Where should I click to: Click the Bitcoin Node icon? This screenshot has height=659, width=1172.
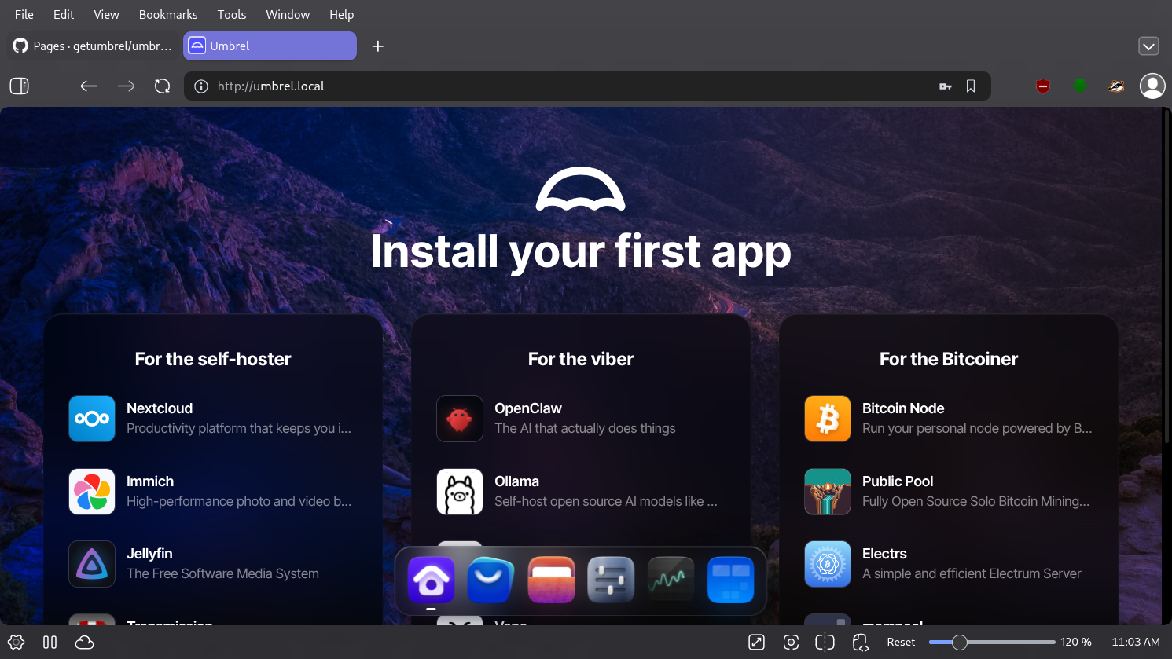[828, 419]
